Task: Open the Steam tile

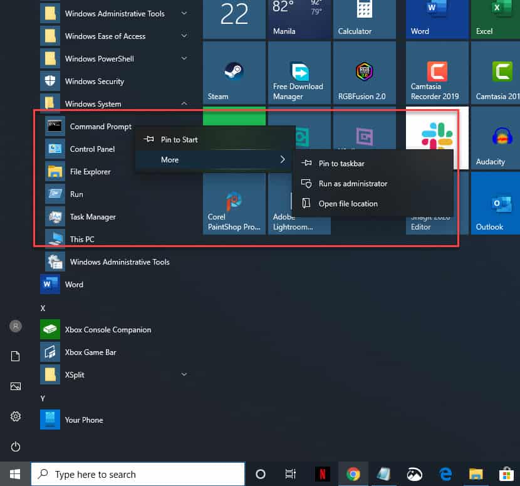Action: pyautogui.click(x=234, y=72)
